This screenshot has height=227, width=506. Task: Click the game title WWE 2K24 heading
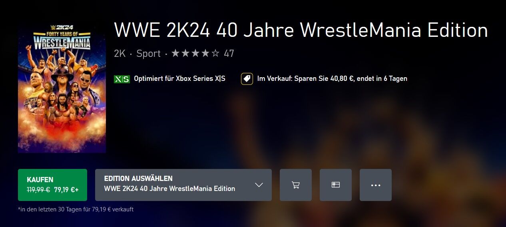pyautogui.click(x=301, y=30)
